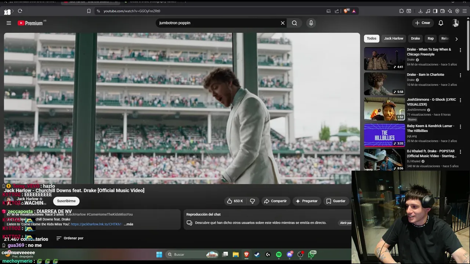
Task: Open OBS Studio from the taskbar
Action: pos(301,254)
